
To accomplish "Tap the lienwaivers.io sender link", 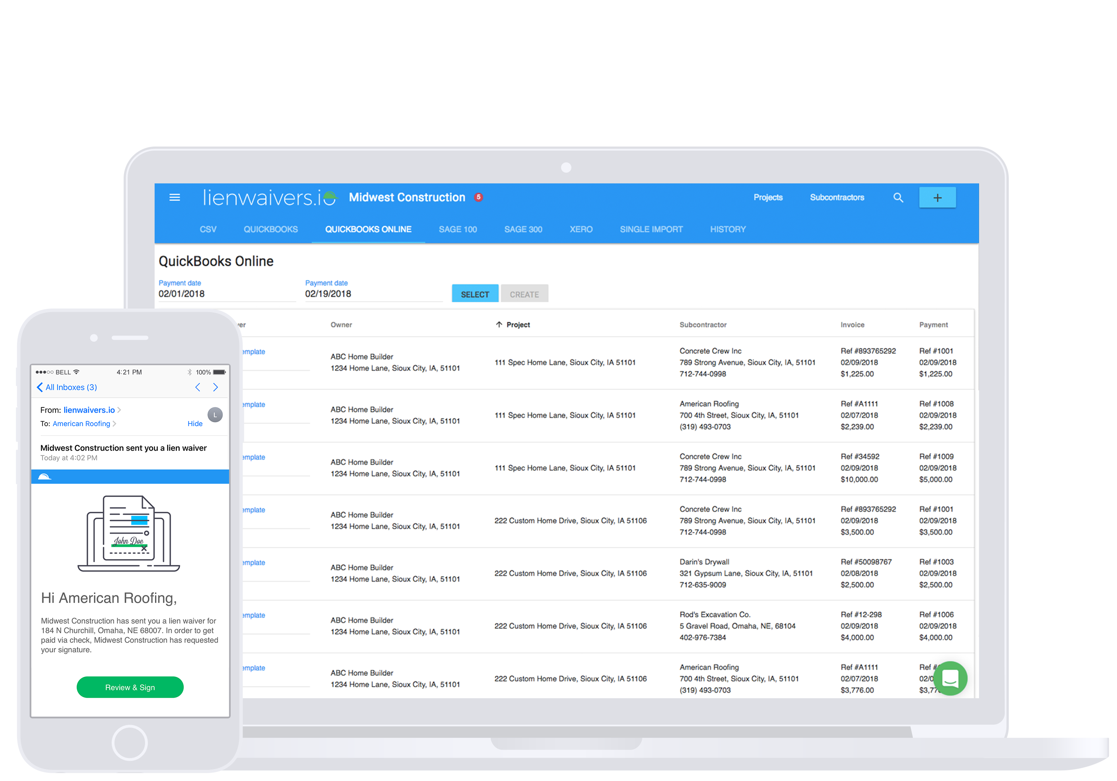I will point(89,410).
